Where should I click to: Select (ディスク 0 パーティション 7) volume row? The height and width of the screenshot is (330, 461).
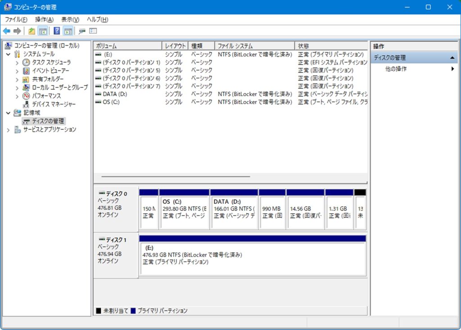point(231,86)
